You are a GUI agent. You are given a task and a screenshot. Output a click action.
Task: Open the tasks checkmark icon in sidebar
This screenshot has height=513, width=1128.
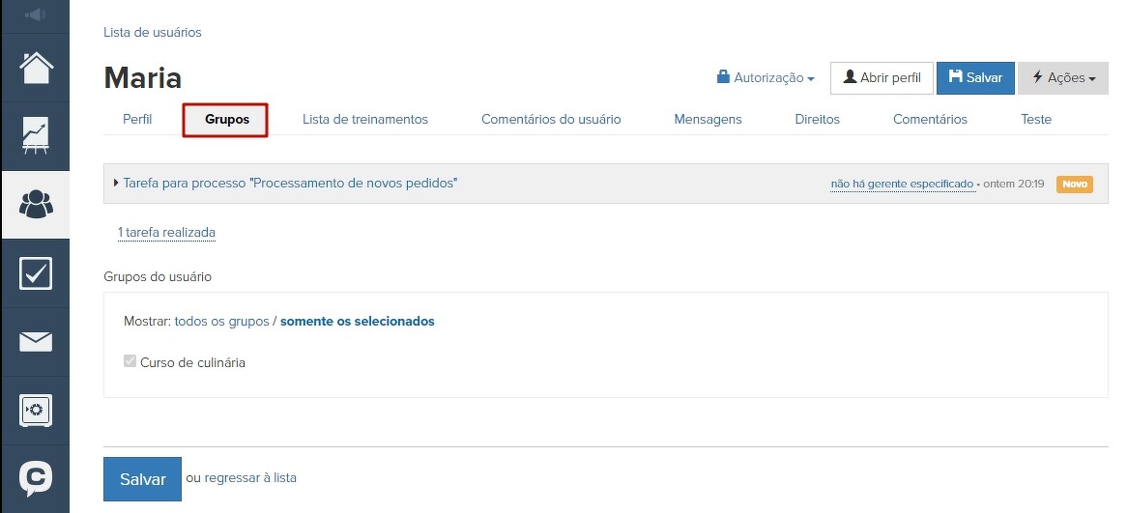(36, 273)
